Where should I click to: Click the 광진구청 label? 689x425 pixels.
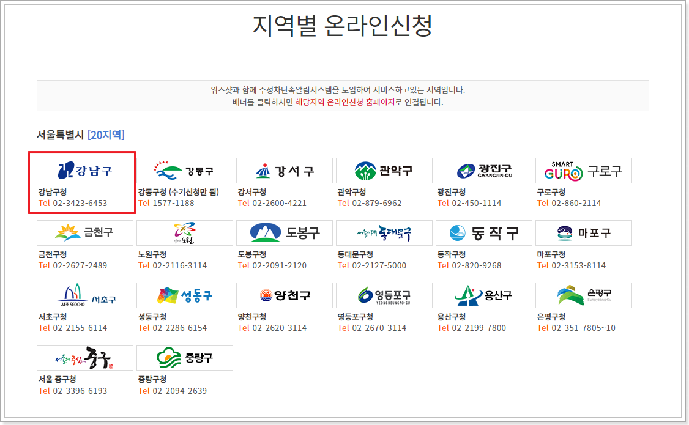(x=452, y=192)
